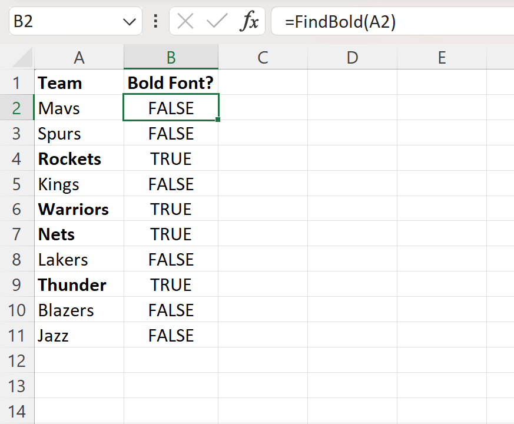Select the TRUE value next to Warriors
The image size is (514, 424).
pyautogui.click(x=171, y=209)
